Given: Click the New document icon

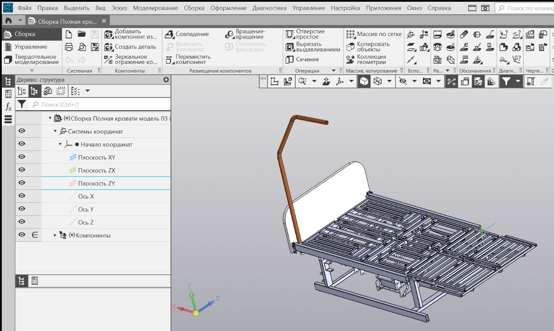Looking at the screenshot, I should 68,34.
